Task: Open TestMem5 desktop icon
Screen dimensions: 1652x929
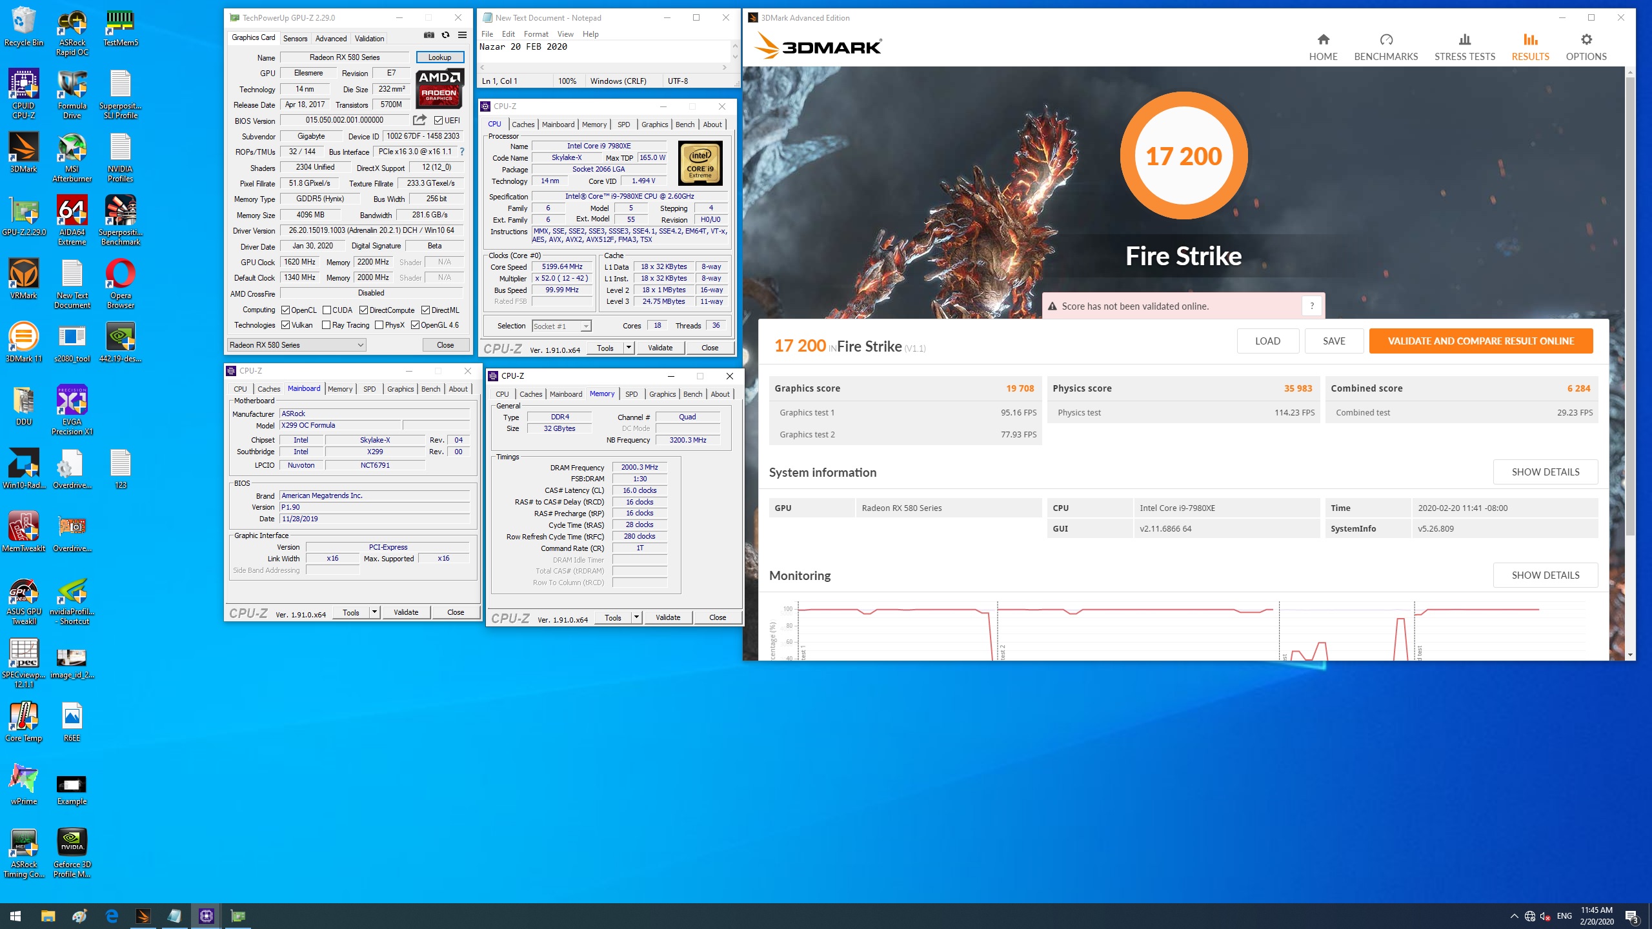Action: (x=121, y=27)
